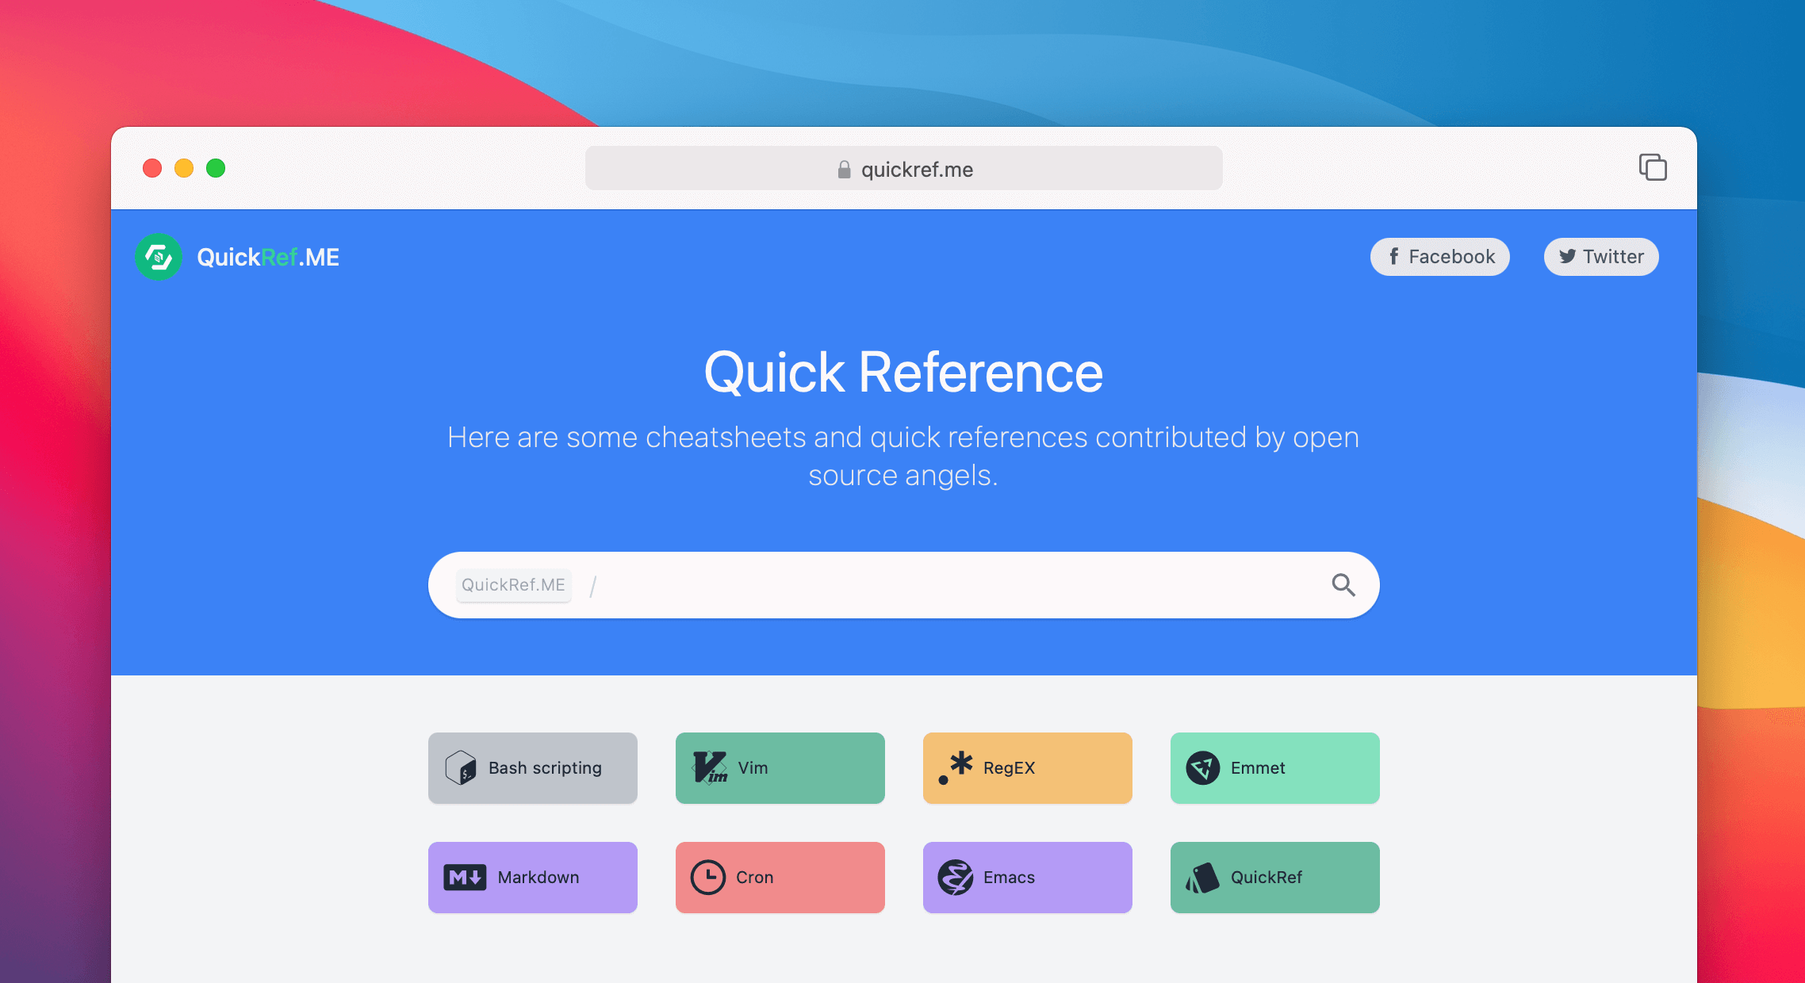Select the Vim cheatsheet card
Image resolution: width=1805 pixels, height=983 pixels.
point(781,767)
